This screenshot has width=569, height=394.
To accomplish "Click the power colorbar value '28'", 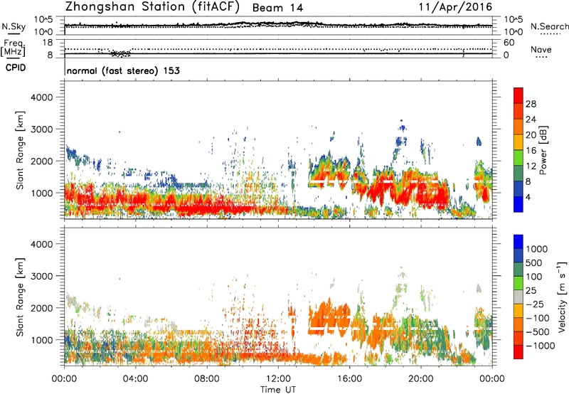I will pos(531,104).
